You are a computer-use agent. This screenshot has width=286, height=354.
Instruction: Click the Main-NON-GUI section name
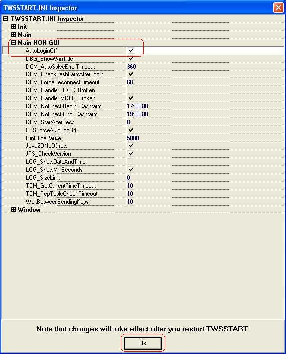click(x=39, y=42)
